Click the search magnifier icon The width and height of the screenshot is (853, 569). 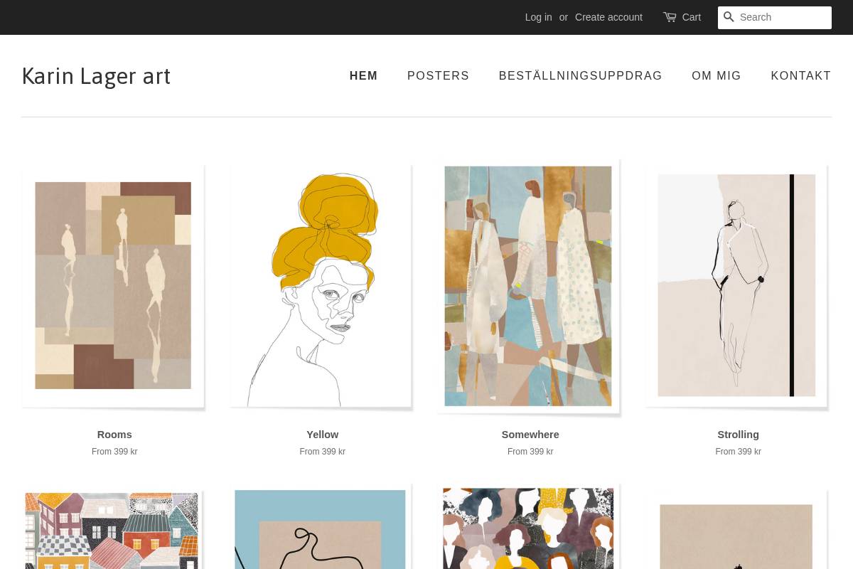(x=729, y=17)
